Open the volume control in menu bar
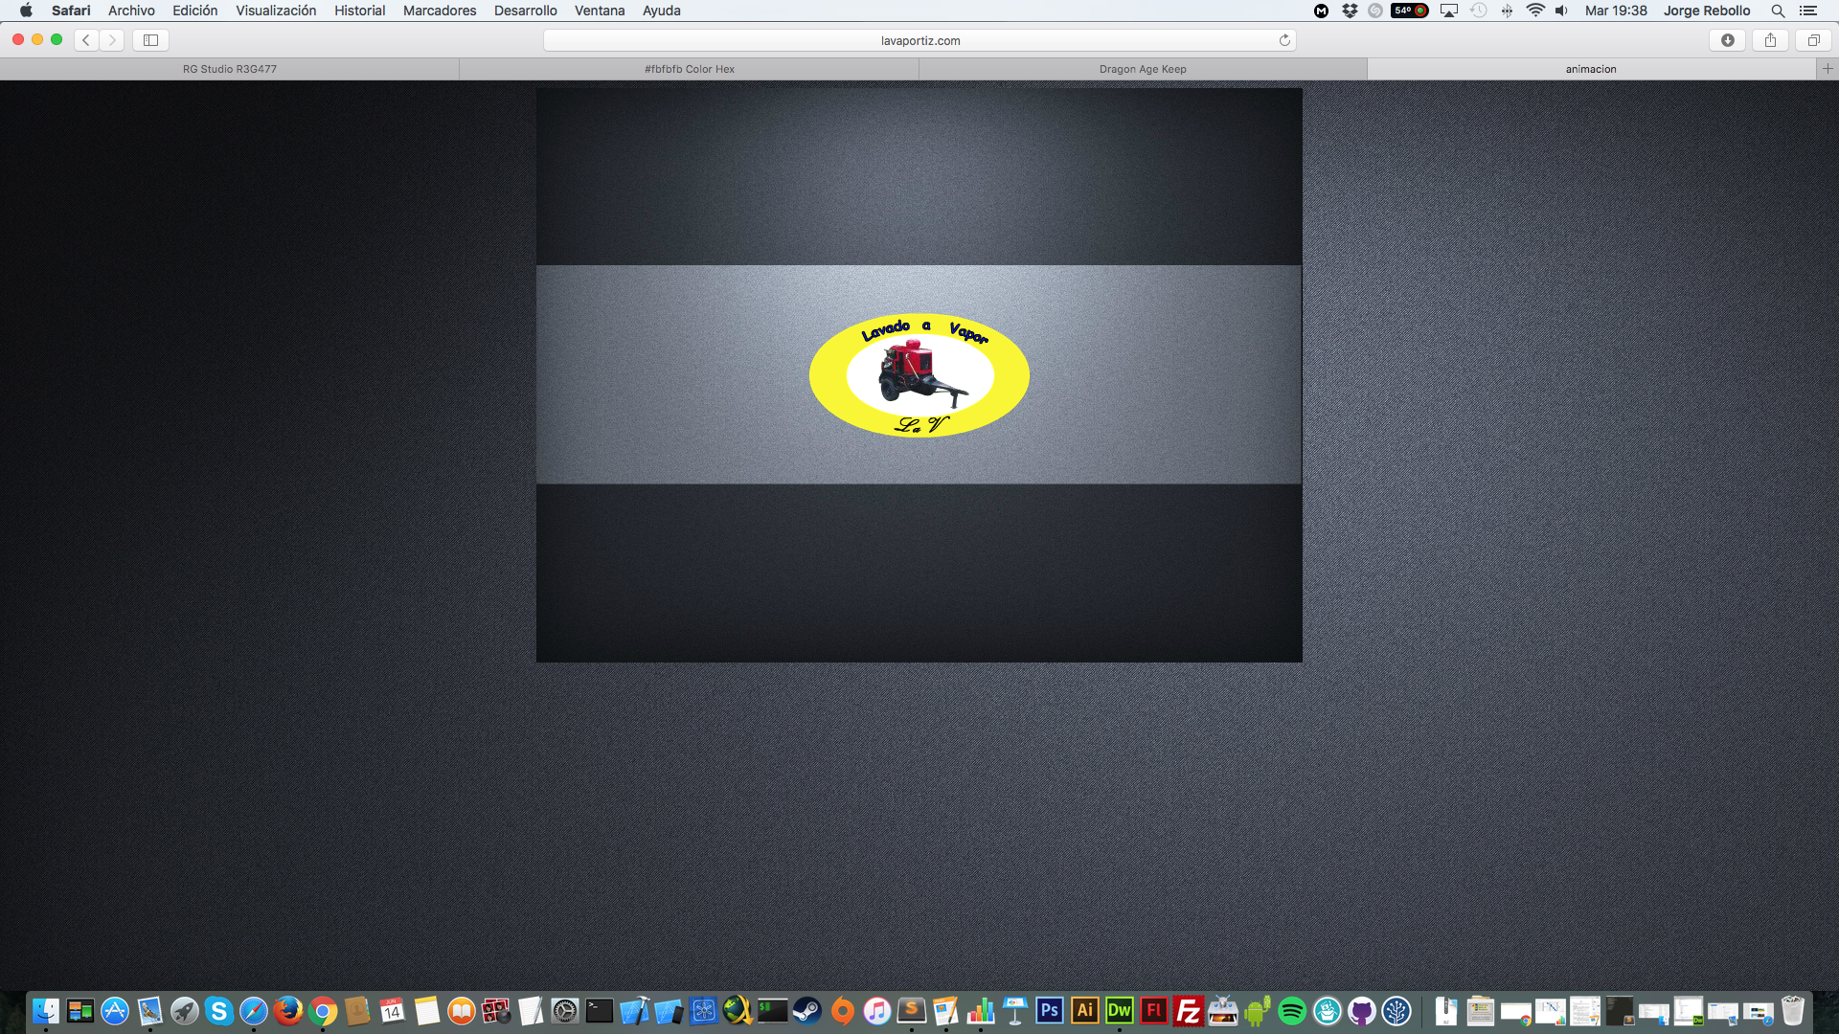Image resolution: width=1839 pixels, height=1034 pixels. (1561, 11)
